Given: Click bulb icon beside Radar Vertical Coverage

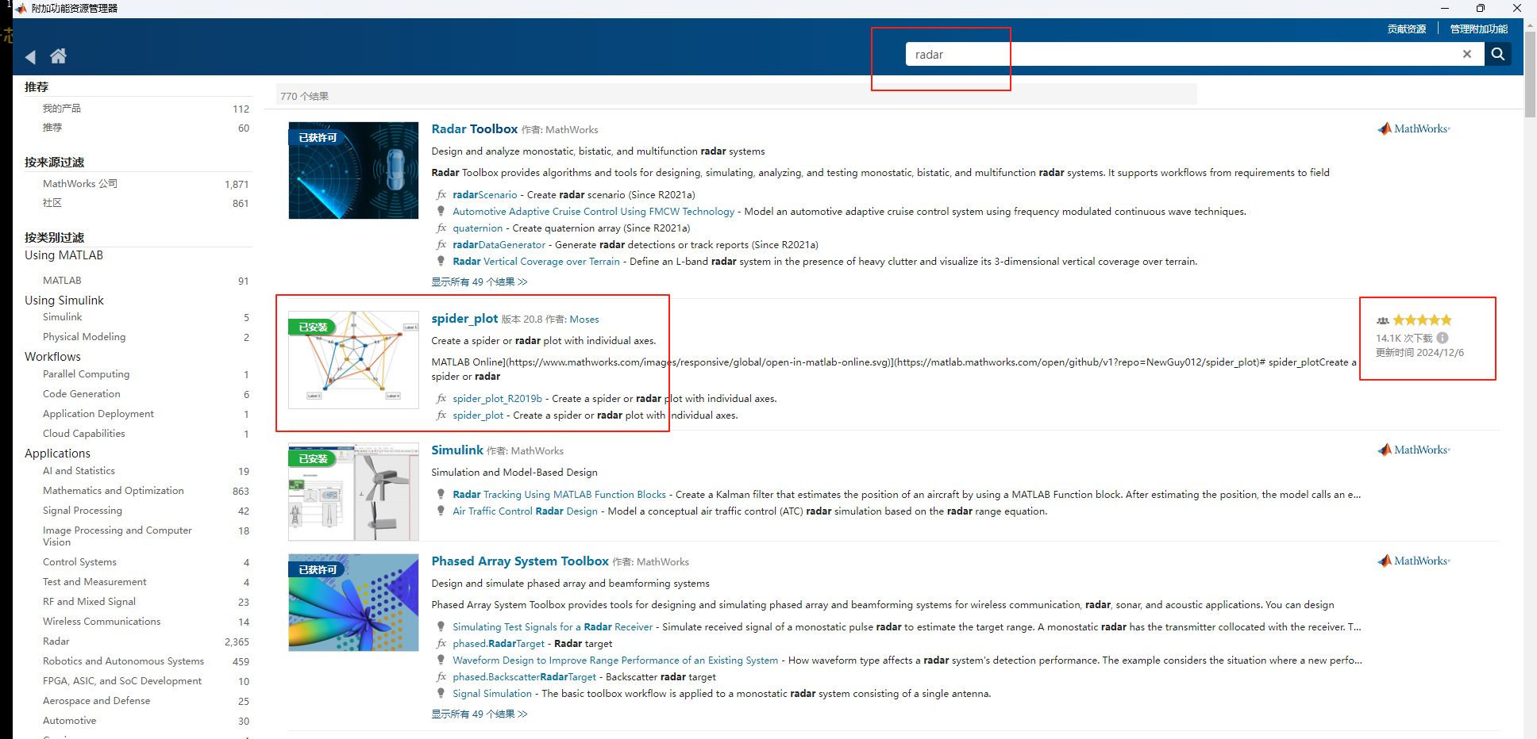Looking at the screenshot, I should click(441, 261).
